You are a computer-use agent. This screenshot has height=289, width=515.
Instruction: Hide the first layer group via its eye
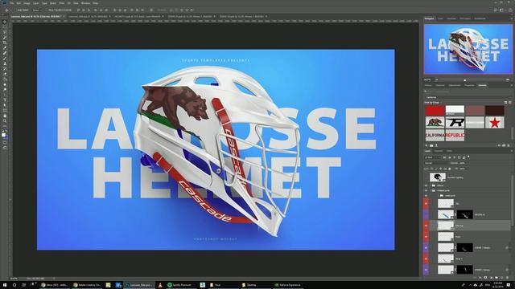click(426, 185)
